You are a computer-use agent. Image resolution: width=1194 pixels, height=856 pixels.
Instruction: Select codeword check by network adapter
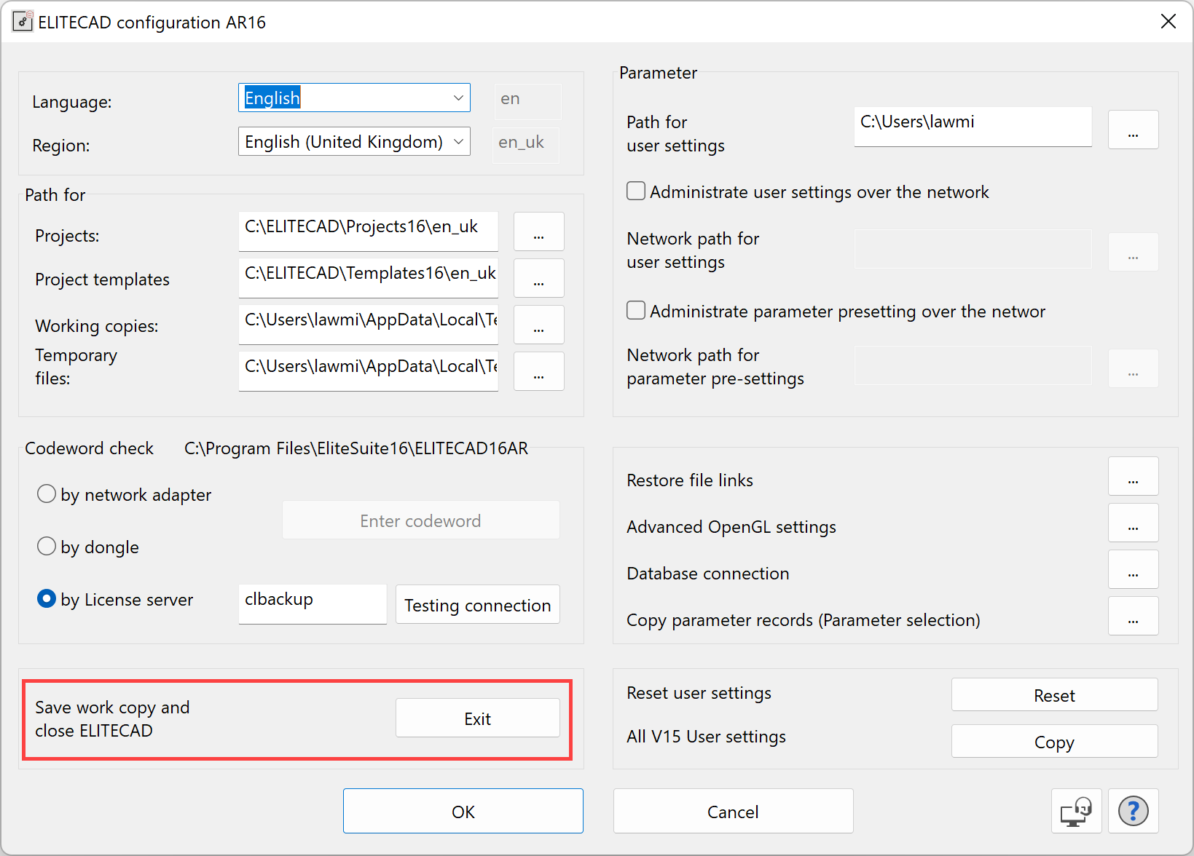coord(47,494)
